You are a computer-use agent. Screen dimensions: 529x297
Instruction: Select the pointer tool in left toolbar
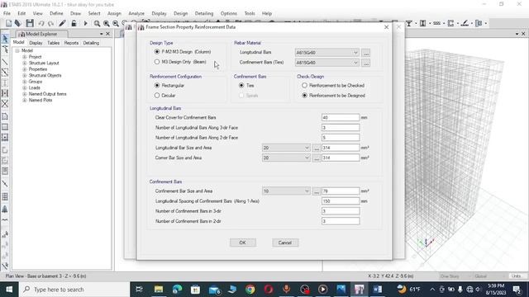point(5,39)
